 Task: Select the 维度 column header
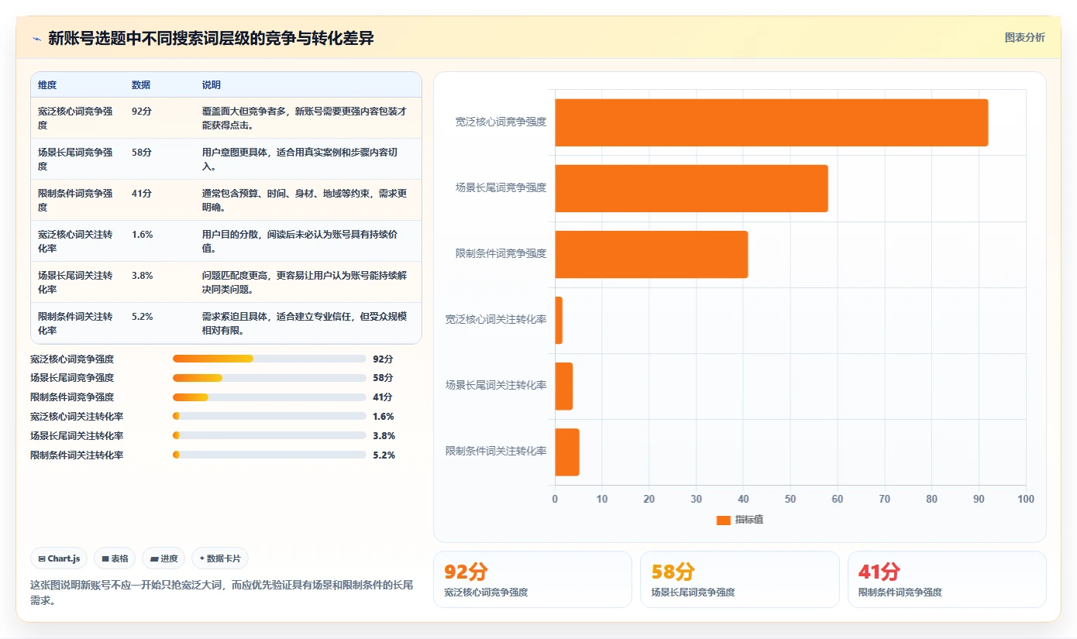coord(47,85)
